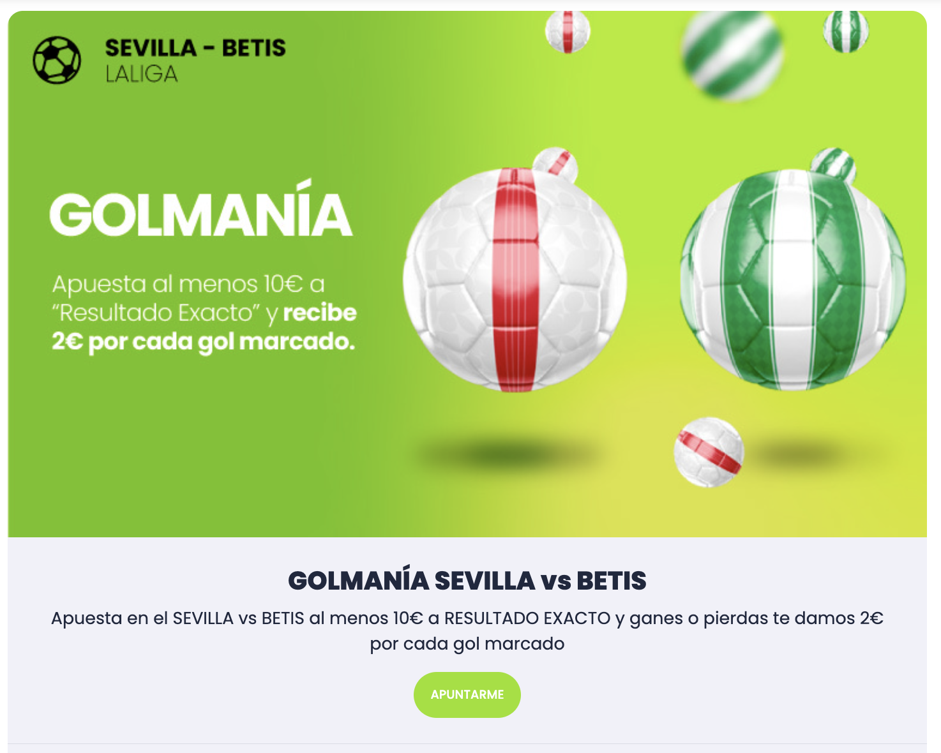The height and width of the screenshot is (753, 941).
Task: Click the large green-striped Betis ball
Action: 792,280
